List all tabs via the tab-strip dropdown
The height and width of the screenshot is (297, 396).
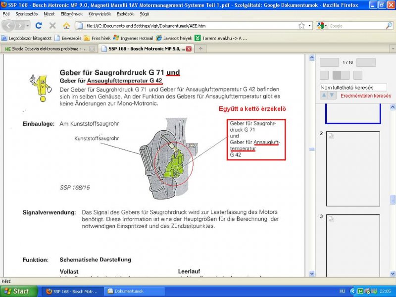pyautogui.click(x=393, y=49)
